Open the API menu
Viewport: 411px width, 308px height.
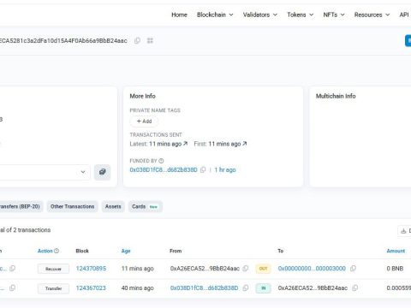click(x=404, y=15)
